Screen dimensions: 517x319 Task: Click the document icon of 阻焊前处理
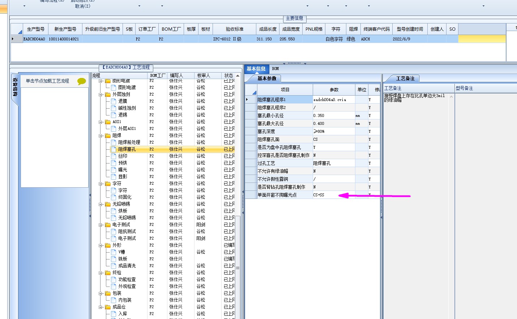(114, 143)
